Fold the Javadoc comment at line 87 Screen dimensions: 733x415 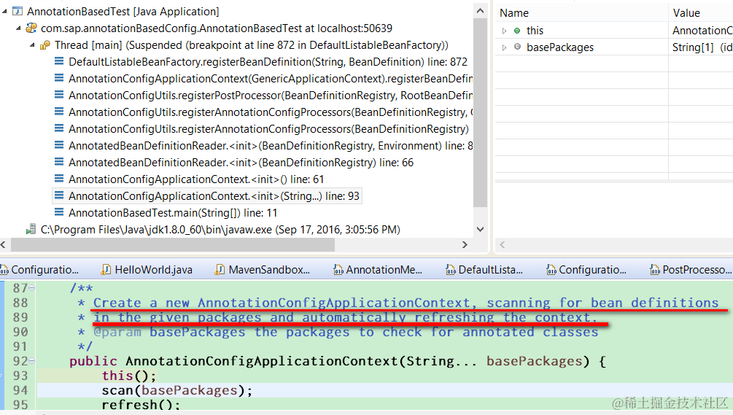point(32,288)
